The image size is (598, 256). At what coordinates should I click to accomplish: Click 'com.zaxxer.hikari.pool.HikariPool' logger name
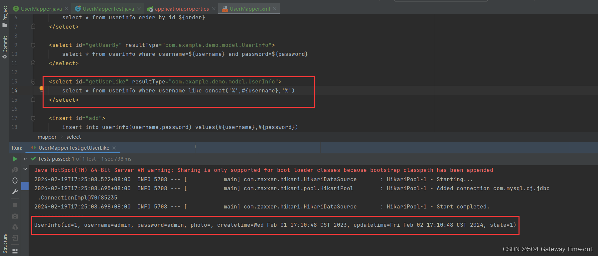[298, 188]
